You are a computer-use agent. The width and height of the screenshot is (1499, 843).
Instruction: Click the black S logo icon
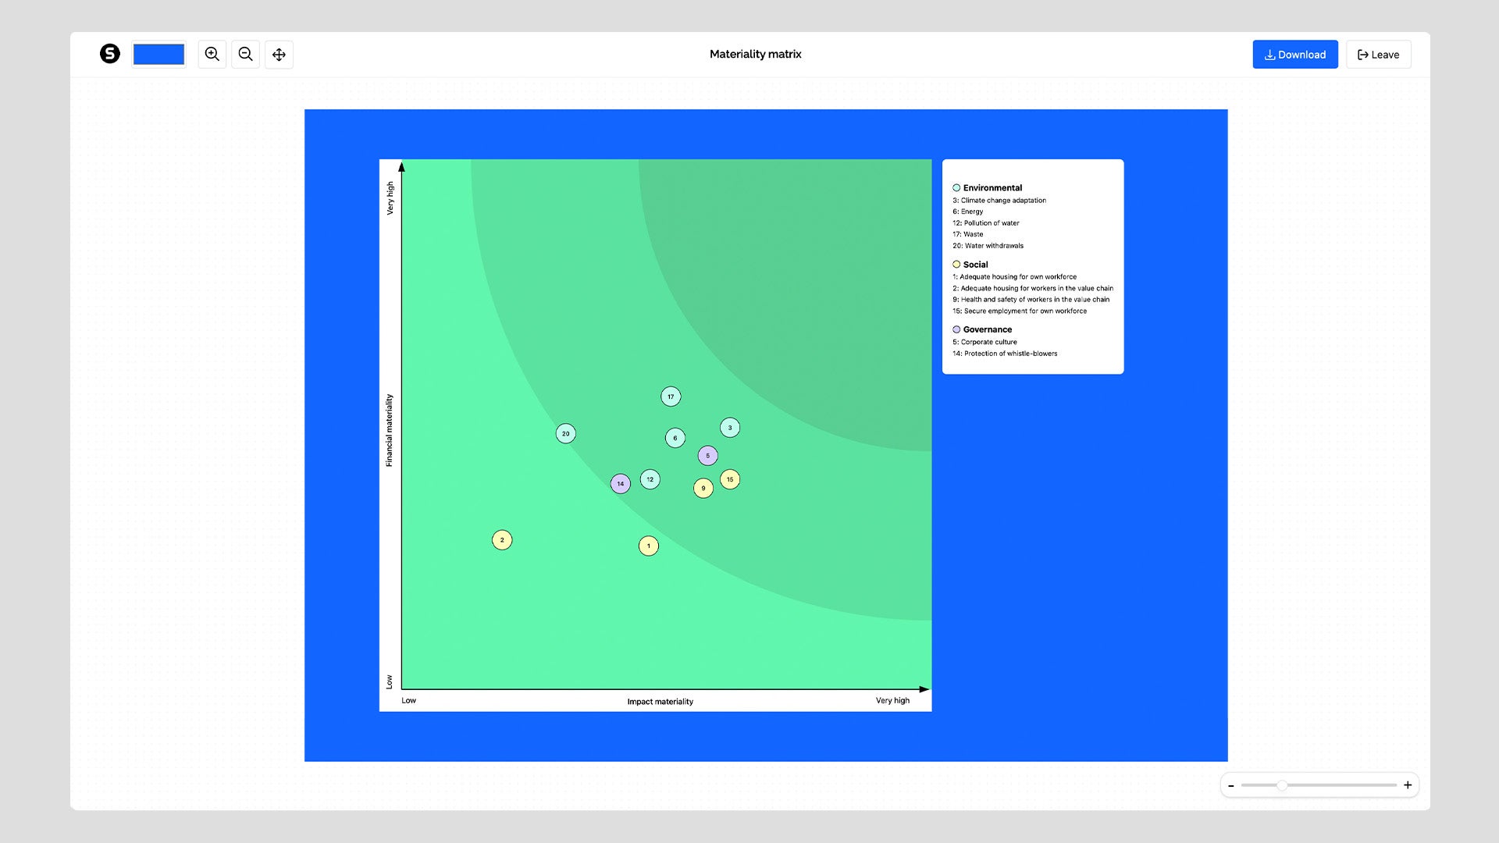(x=110, y=54)
